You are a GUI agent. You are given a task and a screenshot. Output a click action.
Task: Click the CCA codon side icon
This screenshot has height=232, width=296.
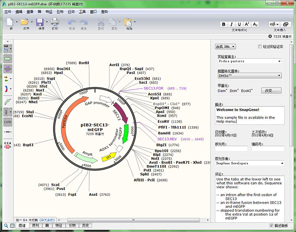(x=8, y=145)
